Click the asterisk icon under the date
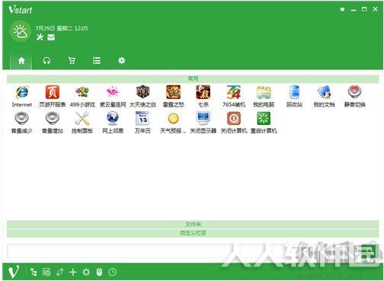This screenshot has height=281, width=384. 40,37
